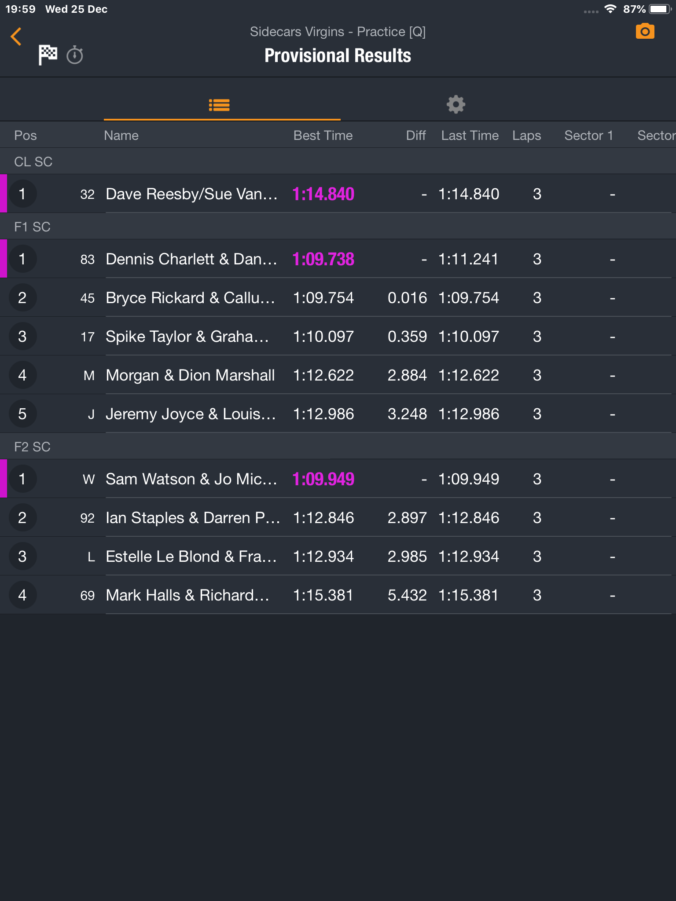Tap position 4 badge for Mark Halls
Viewport: 676px width, 901px height.
22,595
